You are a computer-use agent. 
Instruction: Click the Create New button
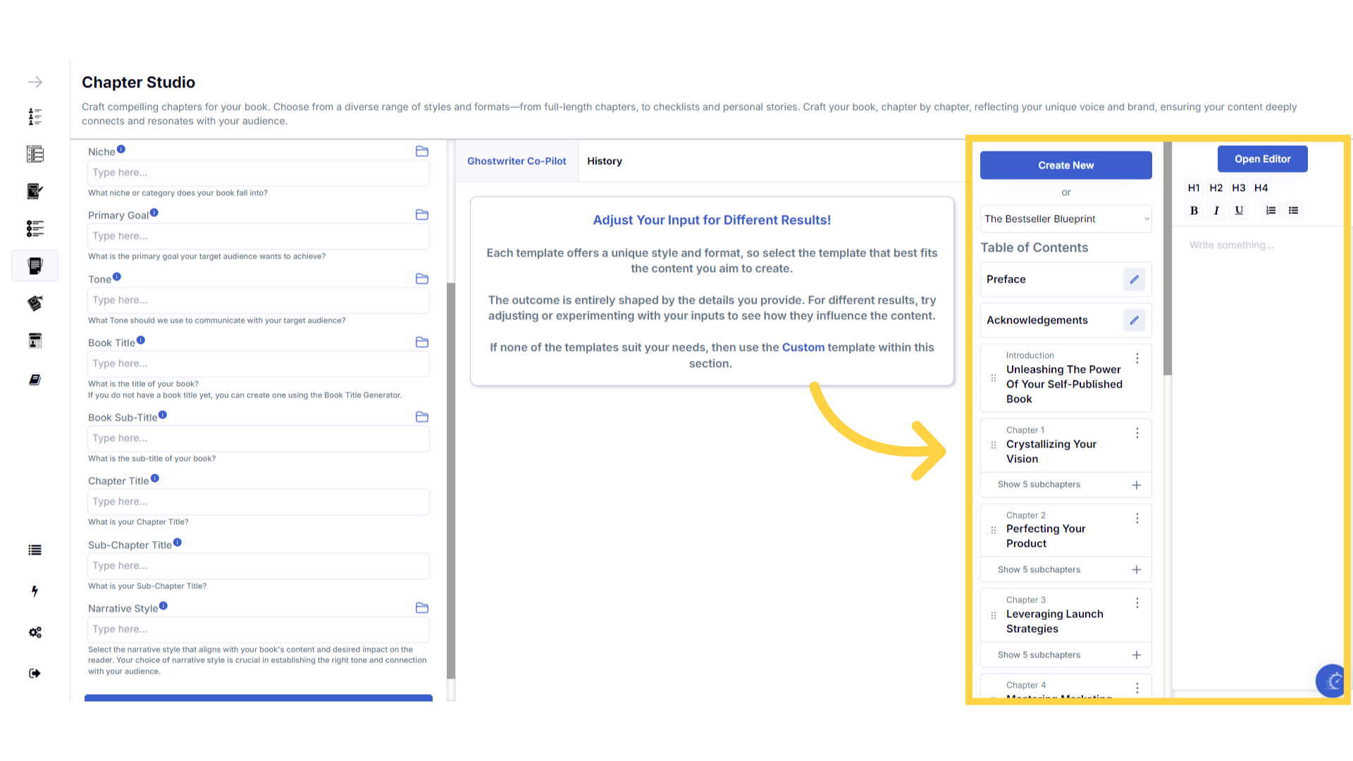pyautogui.click(x=1065, y=166)
